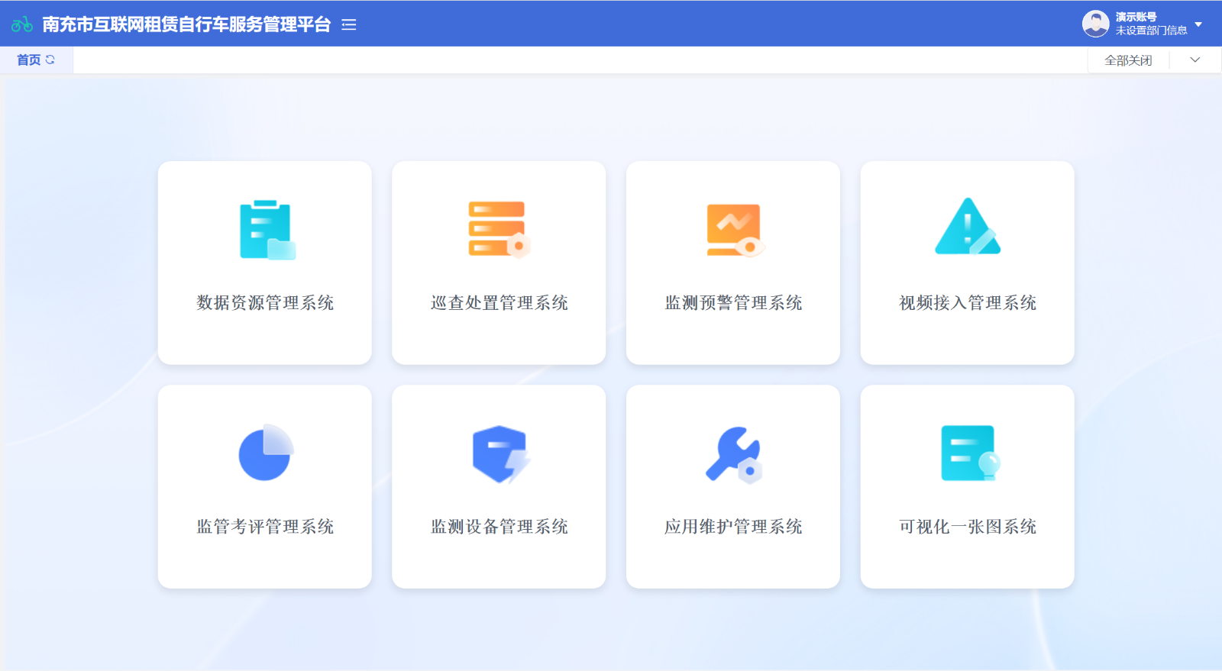The image size is (1222, 671).
Task: Click the wrench icon for 应用维护管理系统
Action: [x=733, y=453]
